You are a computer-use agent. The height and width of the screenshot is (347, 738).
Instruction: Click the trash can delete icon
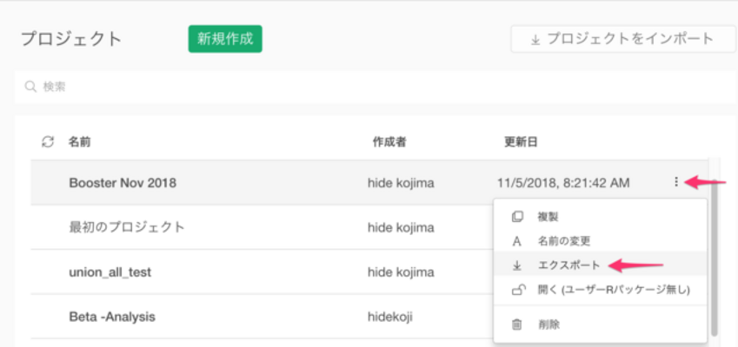click(x=517, y=324)
